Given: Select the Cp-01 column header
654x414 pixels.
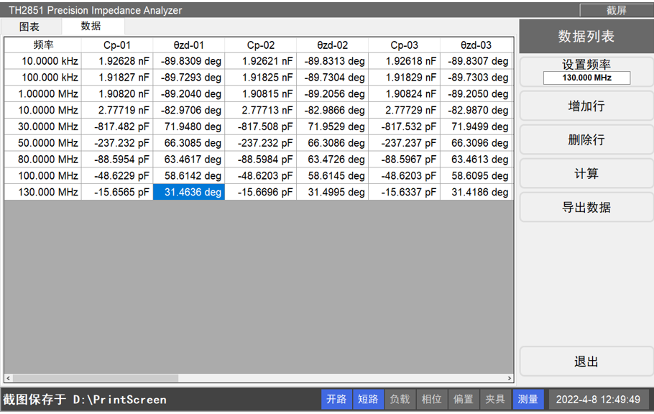Looking at the screenshot, I should point(117,45).
